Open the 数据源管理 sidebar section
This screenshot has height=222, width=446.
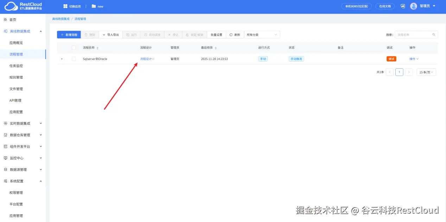point(23,170)
